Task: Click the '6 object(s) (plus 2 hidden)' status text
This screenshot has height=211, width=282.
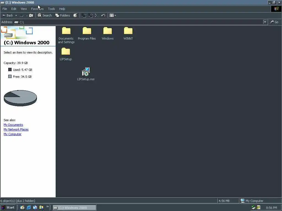Action: [x=18, y=201]
